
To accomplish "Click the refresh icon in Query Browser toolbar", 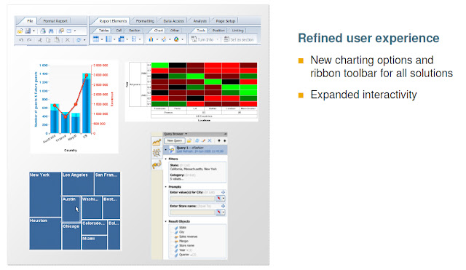I will 197,140.
